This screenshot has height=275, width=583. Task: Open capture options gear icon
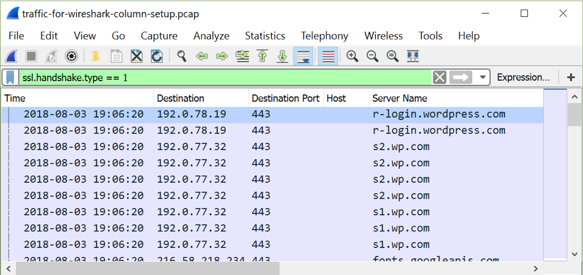[x=72, y=56]
